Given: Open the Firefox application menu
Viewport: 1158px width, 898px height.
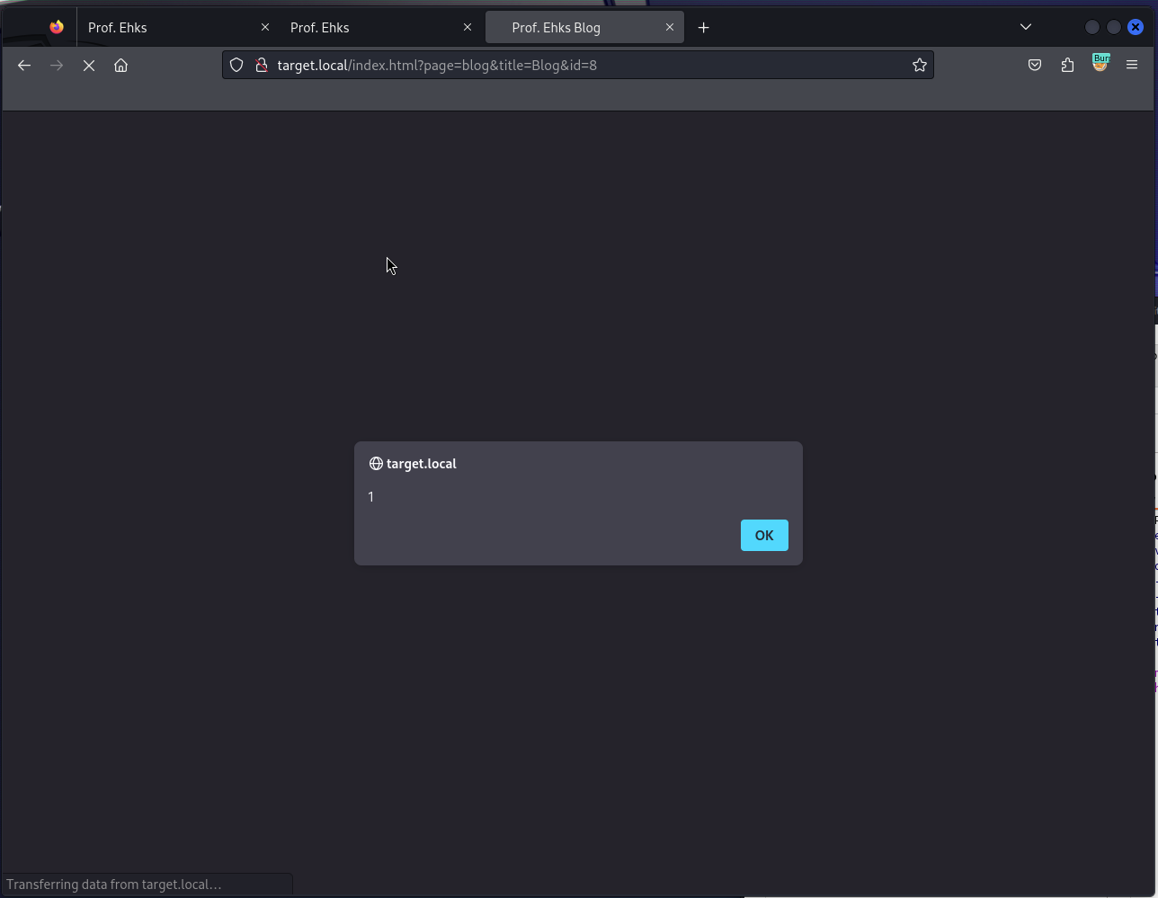Looking at the screenshot, I should click(x=1132, y=64).
